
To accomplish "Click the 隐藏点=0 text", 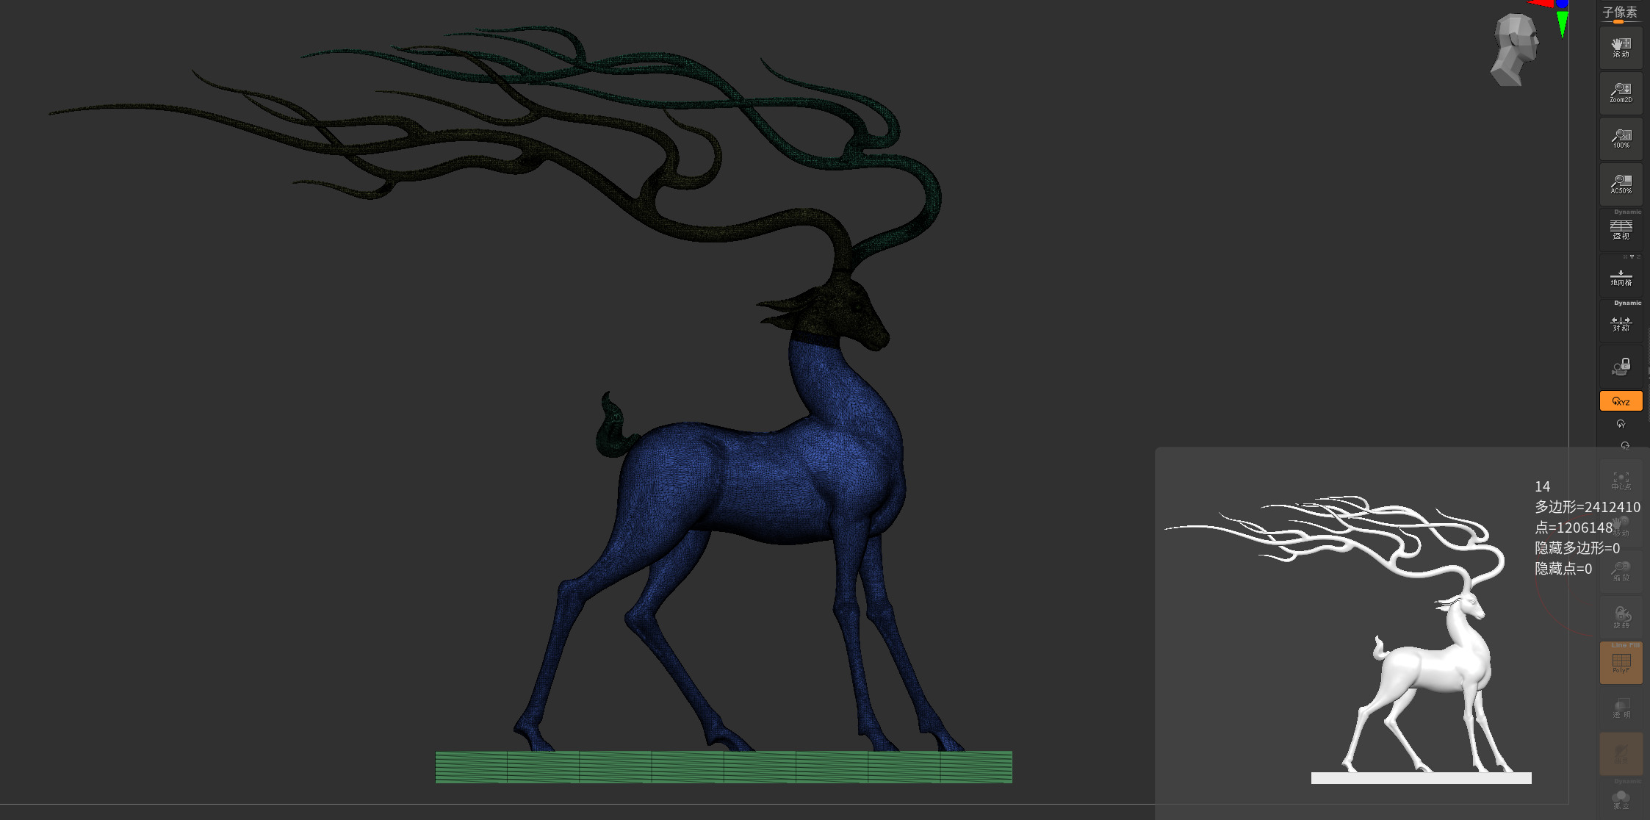I will tap(1563, 569).
